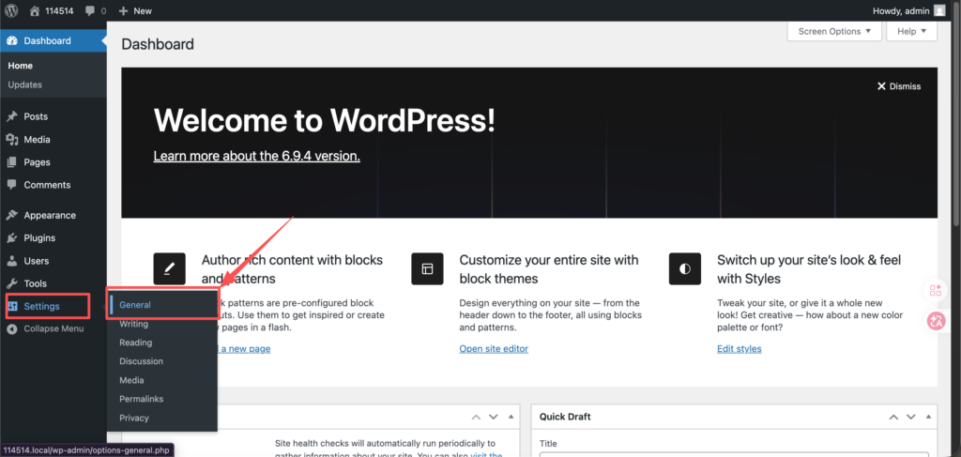
Task: Open Updates under Dashboard
Action: [25, 84]
